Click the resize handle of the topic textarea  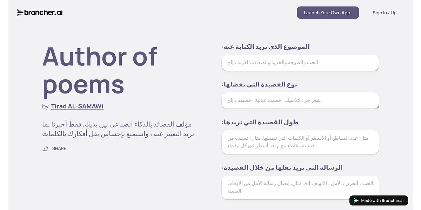(x=377, y=69)
